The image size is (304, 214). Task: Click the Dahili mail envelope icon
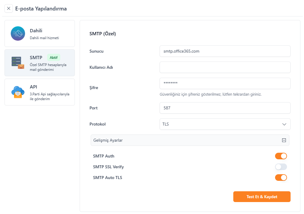click(18, 33)
